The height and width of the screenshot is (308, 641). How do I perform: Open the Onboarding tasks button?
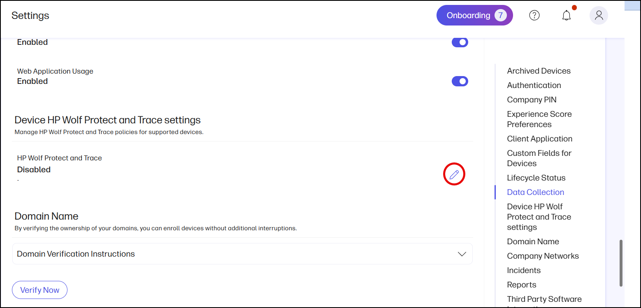[474, 15]
